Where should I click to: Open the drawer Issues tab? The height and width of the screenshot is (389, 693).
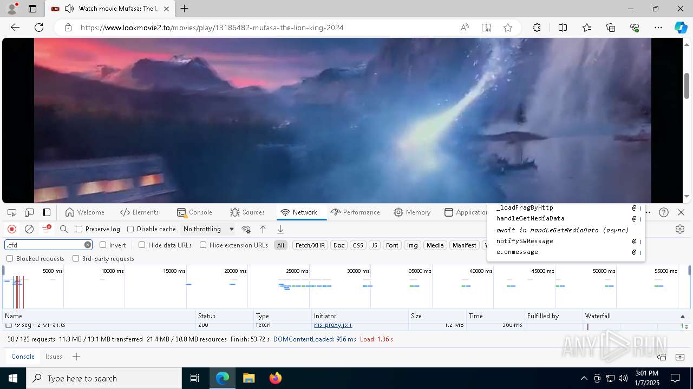54,357
